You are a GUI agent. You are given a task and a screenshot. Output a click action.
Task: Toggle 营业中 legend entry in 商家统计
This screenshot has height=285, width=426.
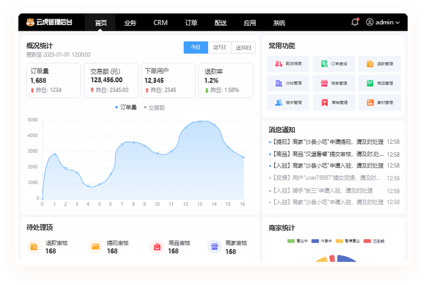[x=297, y=241]
